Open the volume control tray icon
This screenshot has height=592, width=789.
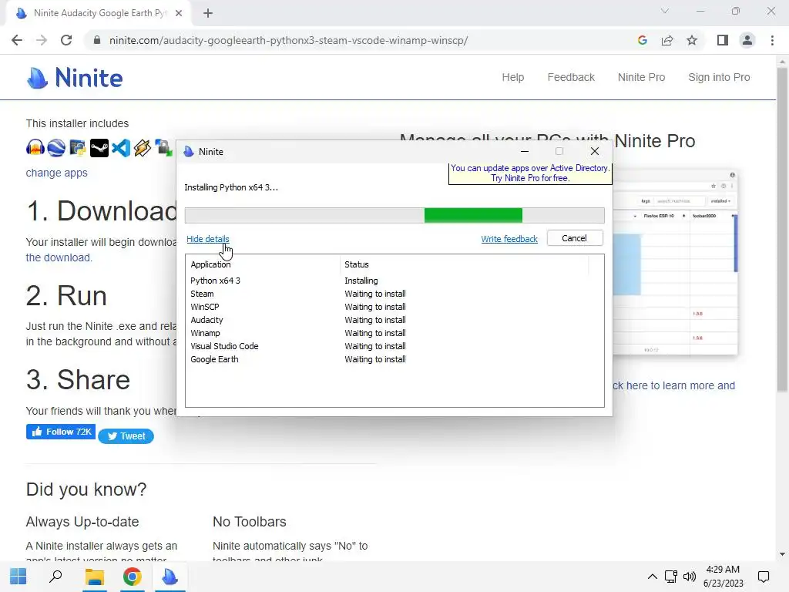click(x=690, y=577)
